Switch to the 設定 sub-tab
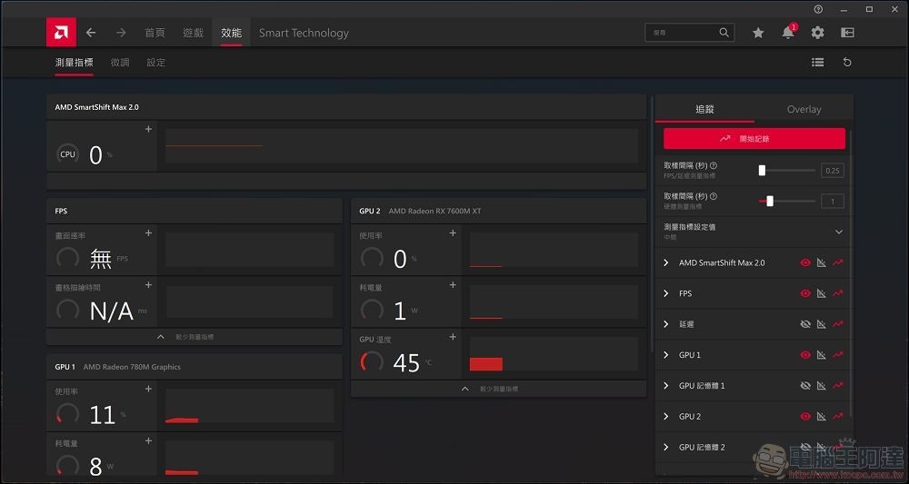This screenshot has width=909, height=484. tap(156, 63)
